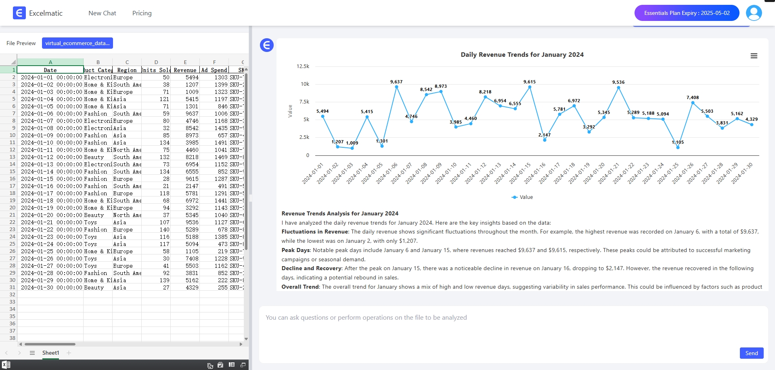Click the Essentials Plan Expiry button
Screen dimensions: 775x370
tap(687, 13)
